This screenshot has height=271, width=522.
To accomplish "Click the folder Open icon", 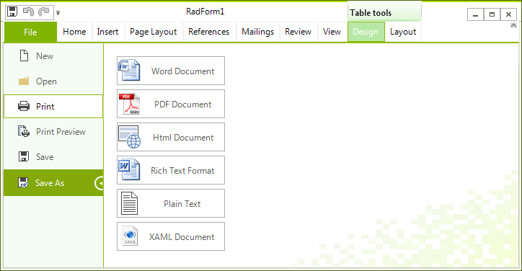I will click(24, 81).
